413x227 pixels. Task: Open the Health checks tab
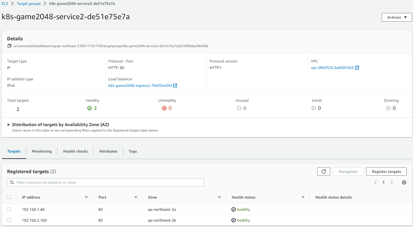point(76,151)
